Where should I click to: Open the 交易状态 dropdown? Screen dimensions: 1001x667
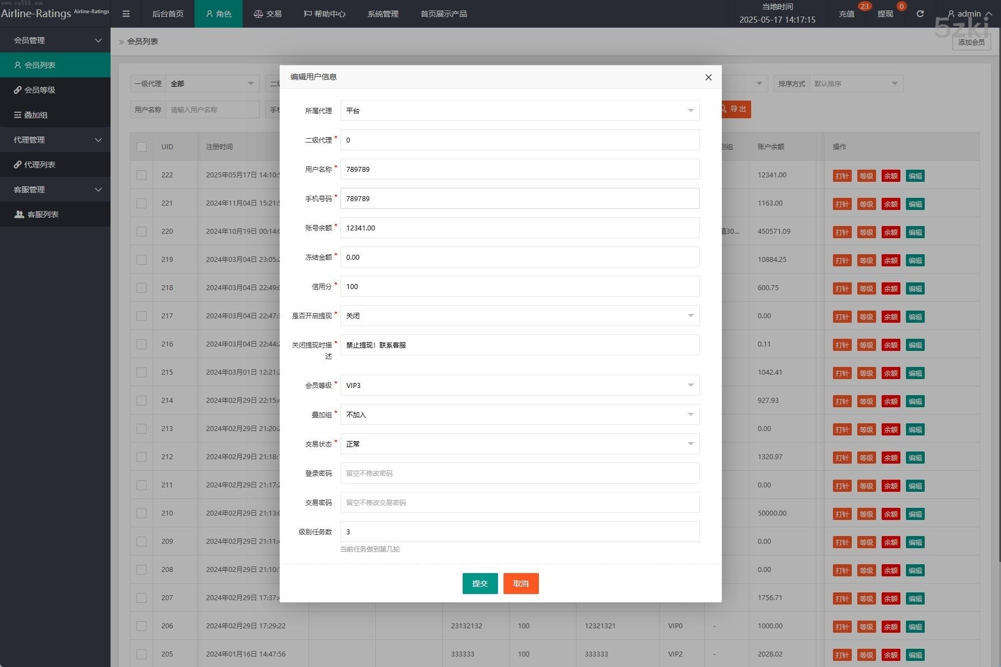520,444
